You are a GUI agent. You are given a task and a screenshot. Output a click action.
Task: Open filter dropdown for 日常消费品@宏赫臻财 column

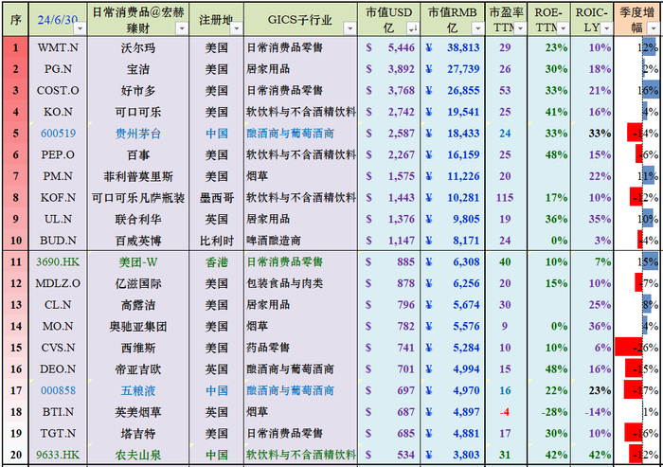[182, 28]
